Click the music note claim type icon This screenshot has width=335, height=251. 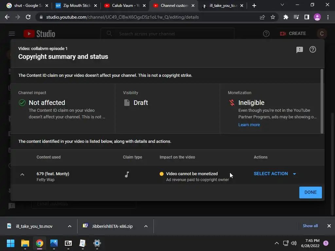click(x=127, y=175)
